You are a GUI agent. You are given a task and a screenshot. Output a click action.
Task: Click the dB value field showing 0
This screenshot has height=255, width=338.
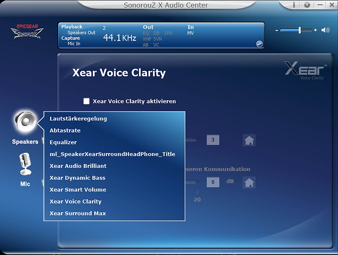[213, 182]
